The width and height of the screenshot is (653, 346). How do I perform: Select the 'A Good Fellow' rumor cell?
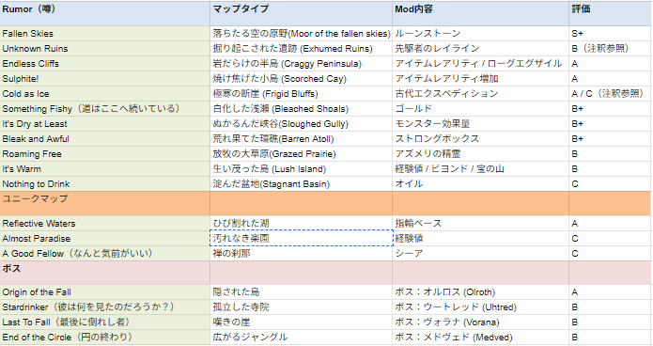point(105,254)
